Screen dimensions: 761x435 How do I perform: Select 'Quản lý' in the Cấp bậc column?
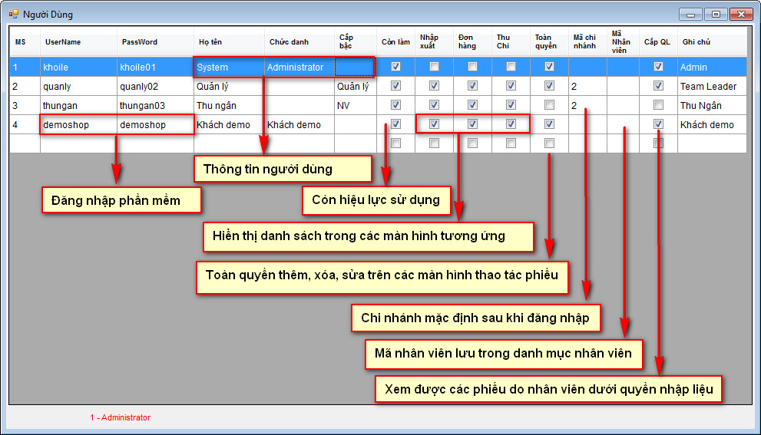click(356, 87)
